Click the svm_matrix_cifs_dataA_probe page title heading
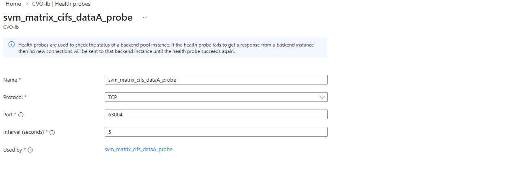 68,18
